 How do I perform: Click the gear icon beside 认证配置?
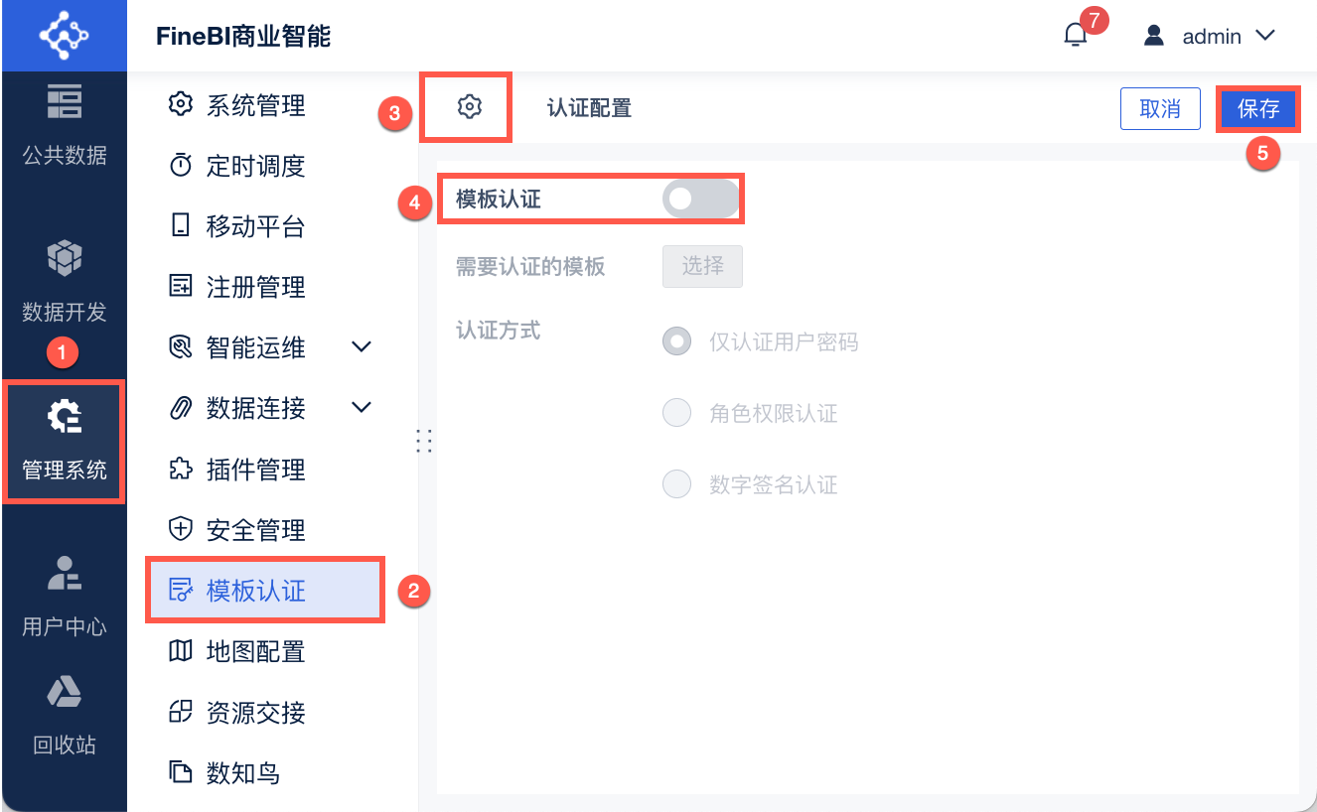[x=469, y=106]
